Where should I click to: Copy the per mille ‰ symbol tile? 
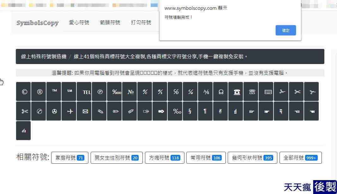(175, 111)
